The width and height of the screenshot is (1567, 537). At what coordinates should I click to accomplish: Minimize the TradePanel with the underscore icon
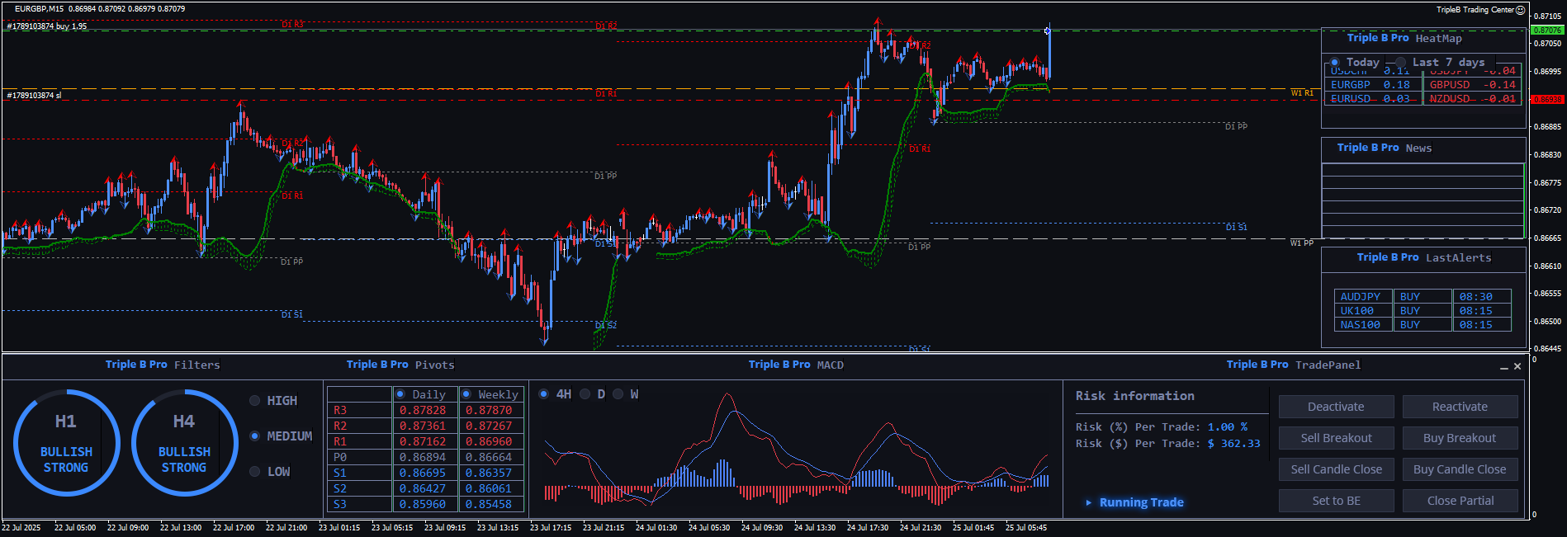tap(1504, 367)
